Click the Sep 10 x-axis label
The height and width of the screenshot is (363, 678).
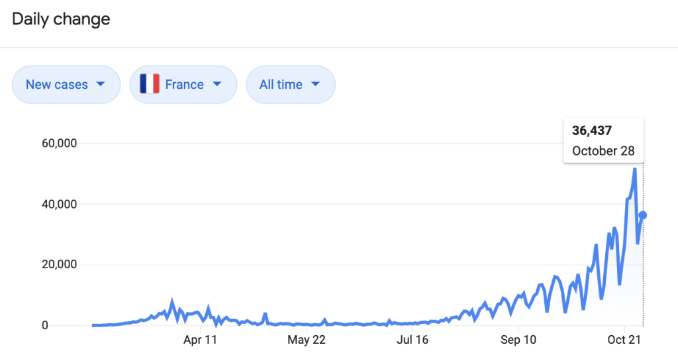coord(518,341)
